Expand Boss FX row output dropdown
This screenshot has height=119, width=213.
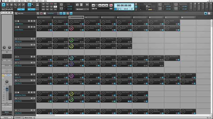34,59
